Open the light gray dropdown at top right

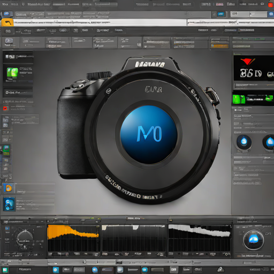click(x=249, y=14)
